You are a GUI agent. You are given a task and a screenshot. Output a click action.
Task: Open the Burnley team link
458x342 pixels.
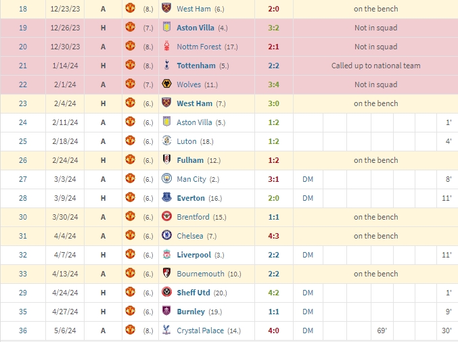tap(191, 312)
